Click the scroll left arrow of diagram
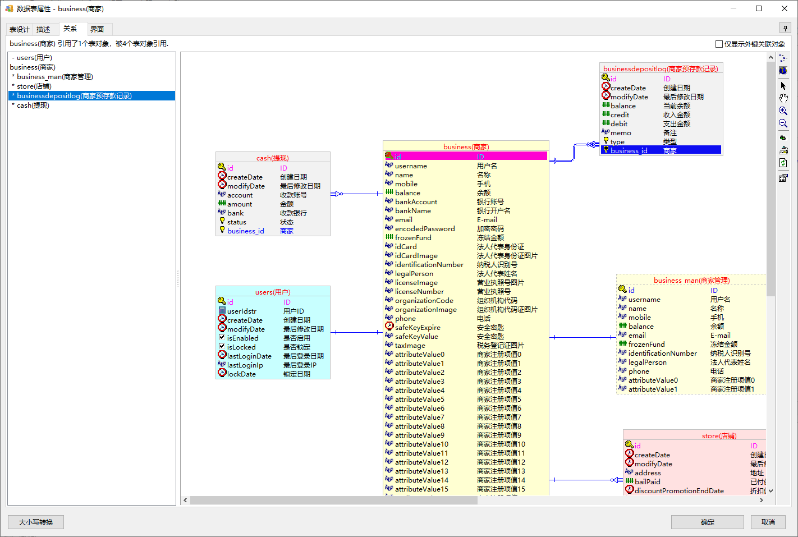This screenshot has height=537, width=798. [185, 500]
